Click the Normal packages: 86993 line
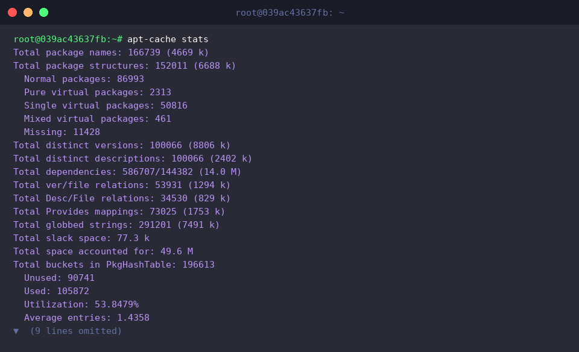 click(84, 79)
